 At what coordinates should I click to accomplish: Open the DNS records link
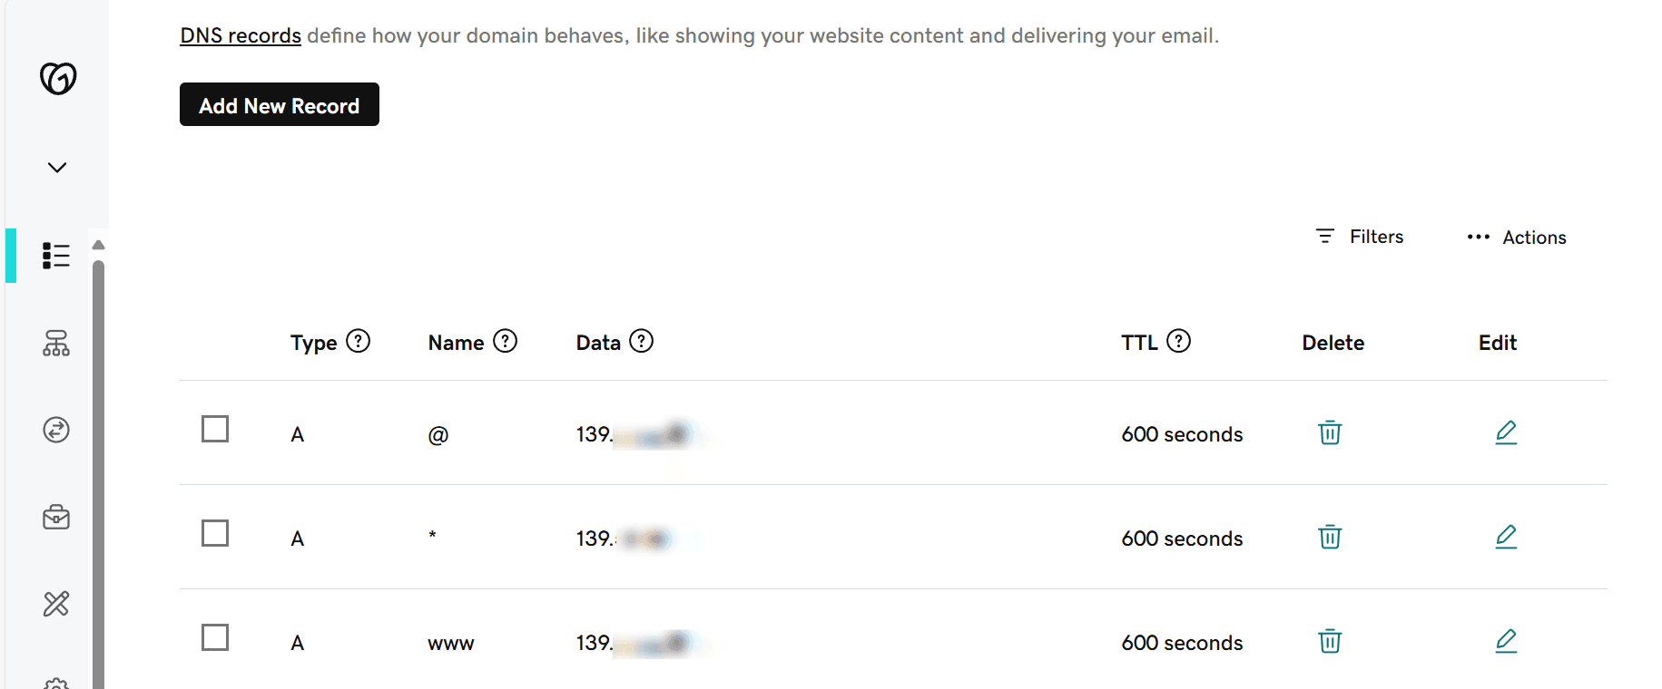click(x=240, y=34)
